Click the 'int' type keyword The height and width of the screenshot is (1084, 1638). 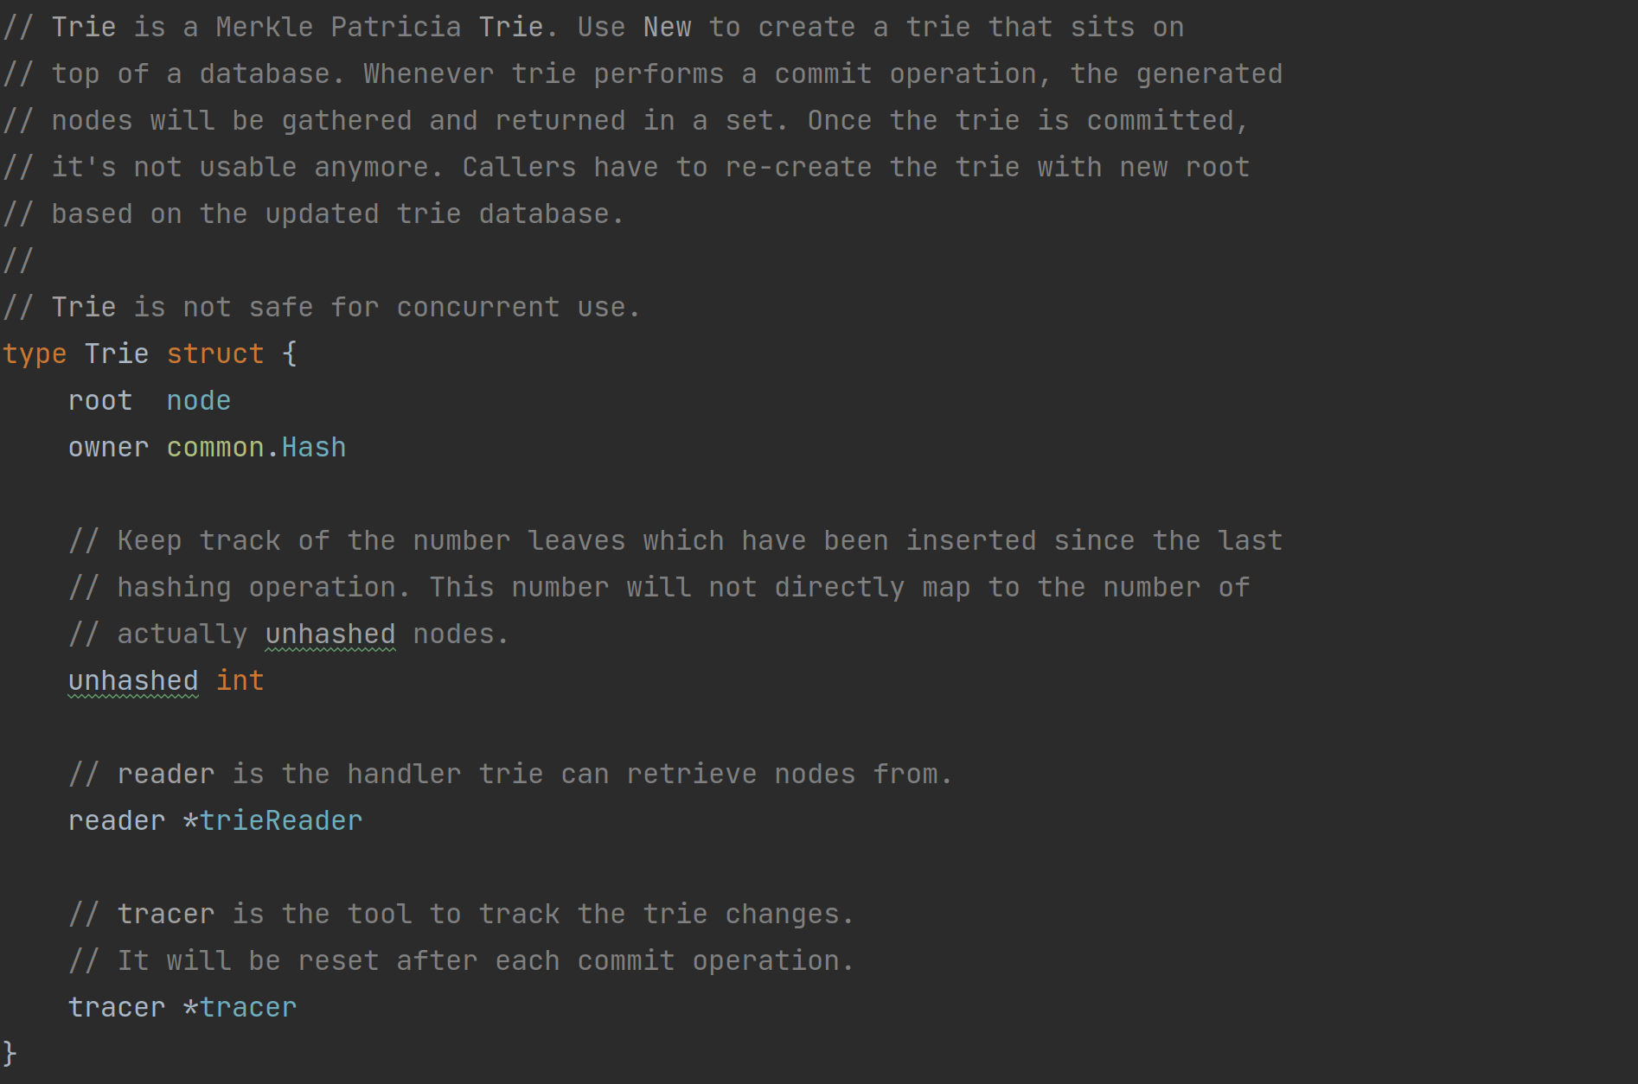[240, 680]
